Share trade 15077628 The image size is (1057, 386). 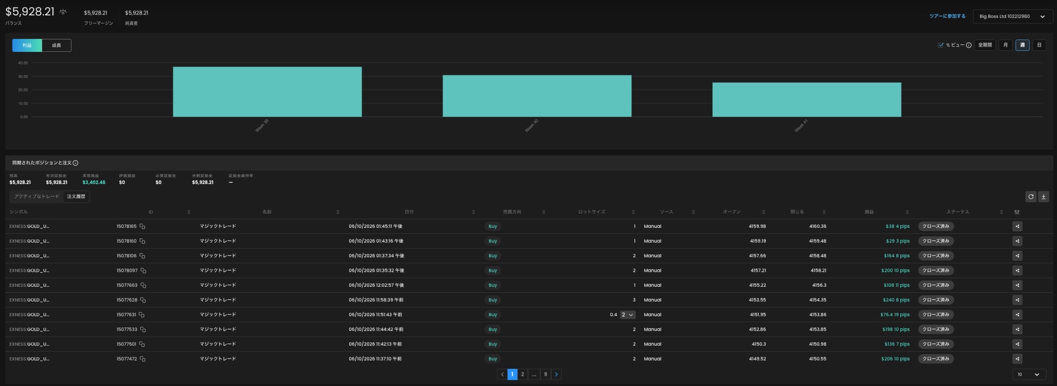click(1018, 300)
